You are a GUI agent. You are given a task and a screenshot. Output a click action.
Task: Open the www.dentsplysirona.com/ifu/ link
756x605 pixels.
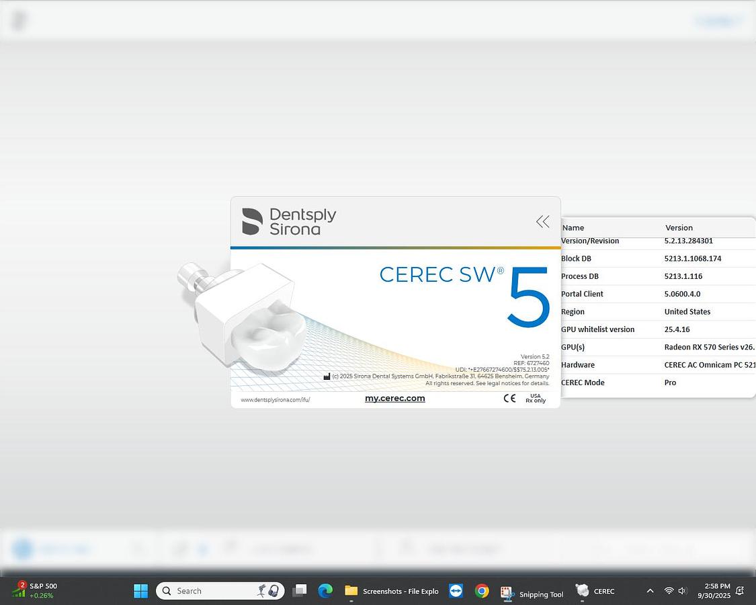pyautogui.click(x=275, y=399)
